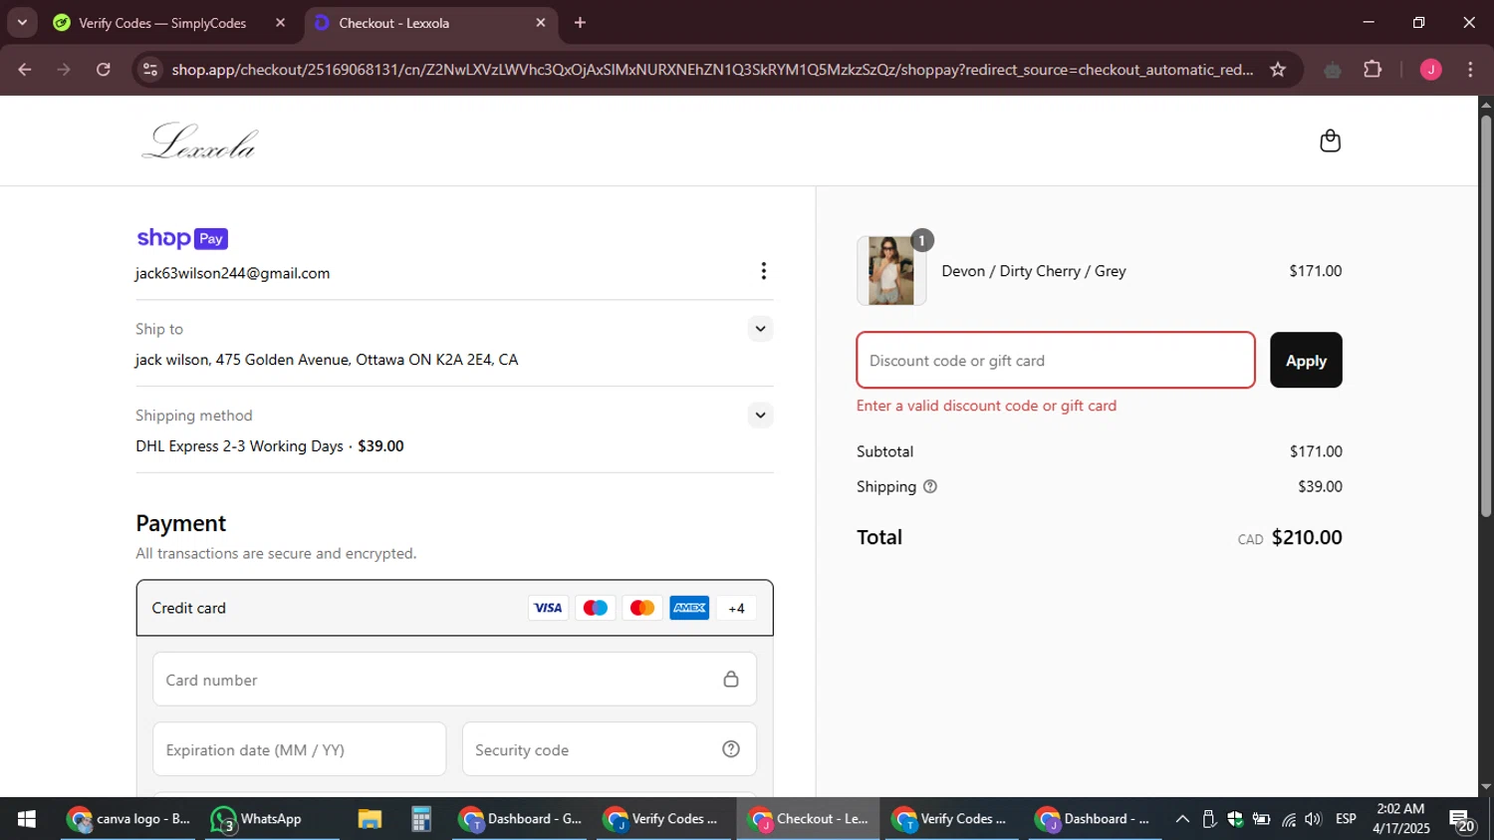
Task: Expand the Ship to address section
Action: (x=760, y=329)
